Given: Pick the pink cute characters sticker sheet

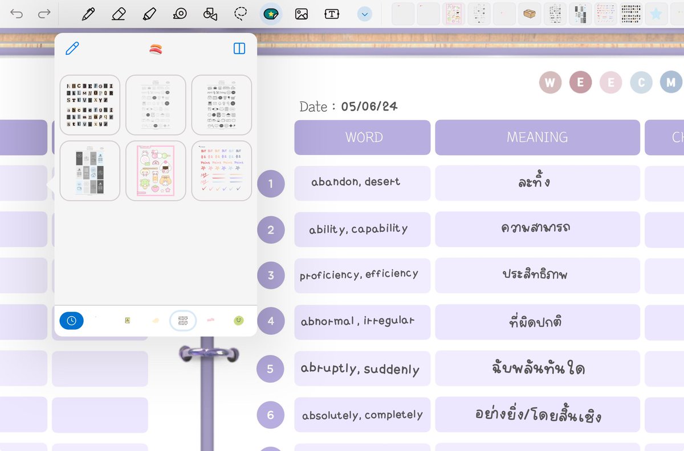Looking at the screenshot, I should click(x=156, y=171).
